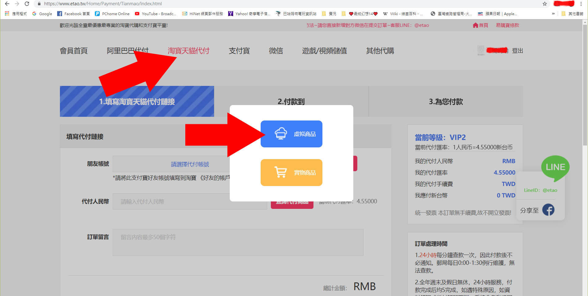The height and width of the screenshot is (296, 588).
Task: Click the 代付人民幣 amount field
Action: coord(190,201)
